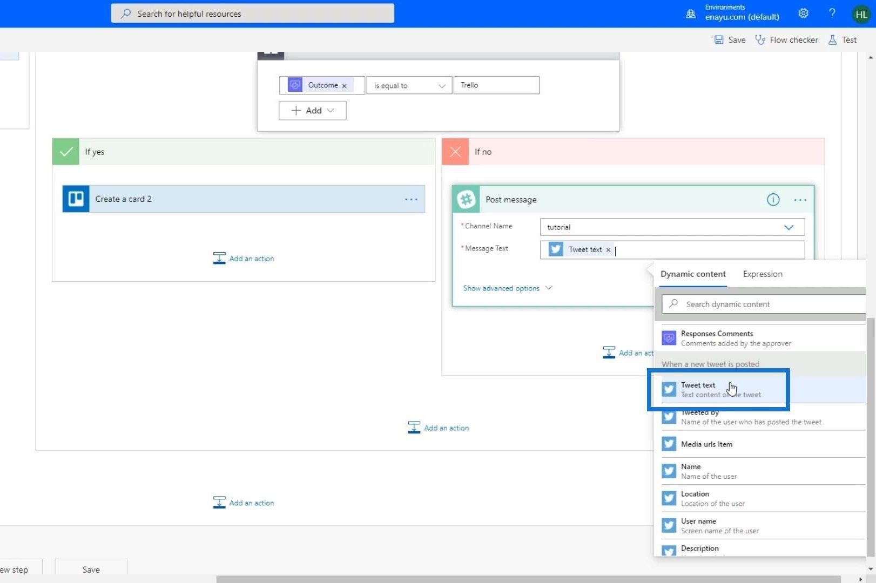Choose Name of the user item

tap(760, 471)
